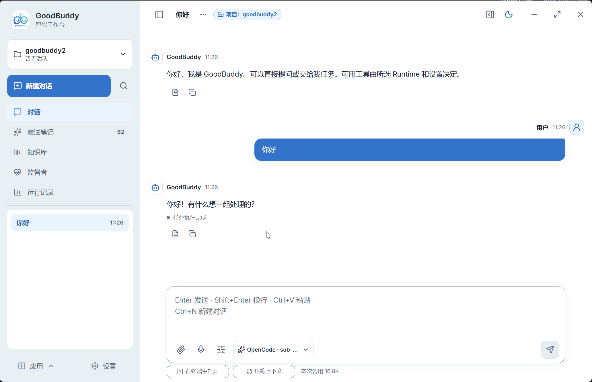Click the robot avatar of first message

pos(155,57)
